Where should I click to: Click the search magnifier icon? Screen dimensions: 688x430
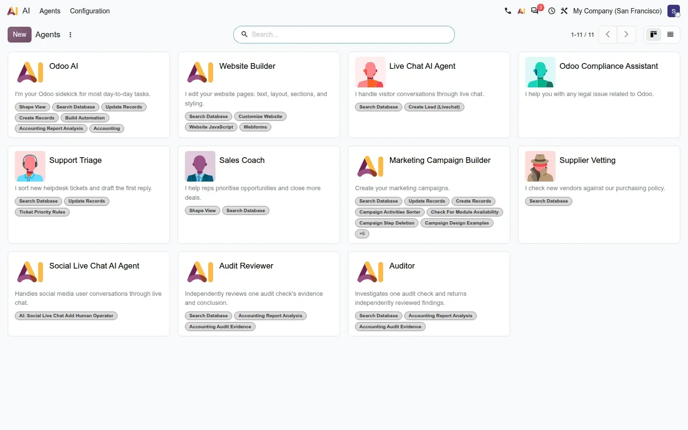point(244,34)
